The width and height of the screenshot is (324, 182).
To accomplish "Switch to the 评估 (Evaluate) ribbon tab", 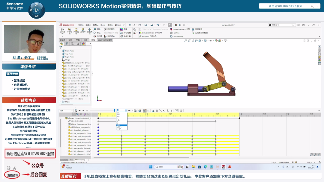I will [x=93, y=40].
